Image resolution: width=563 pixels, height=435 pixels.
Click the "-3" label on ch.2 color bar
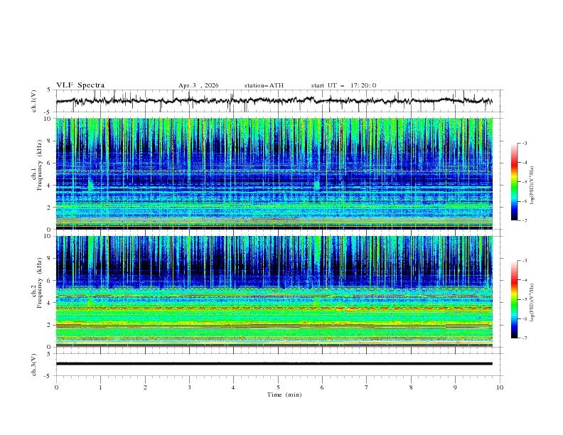(525, 261)
